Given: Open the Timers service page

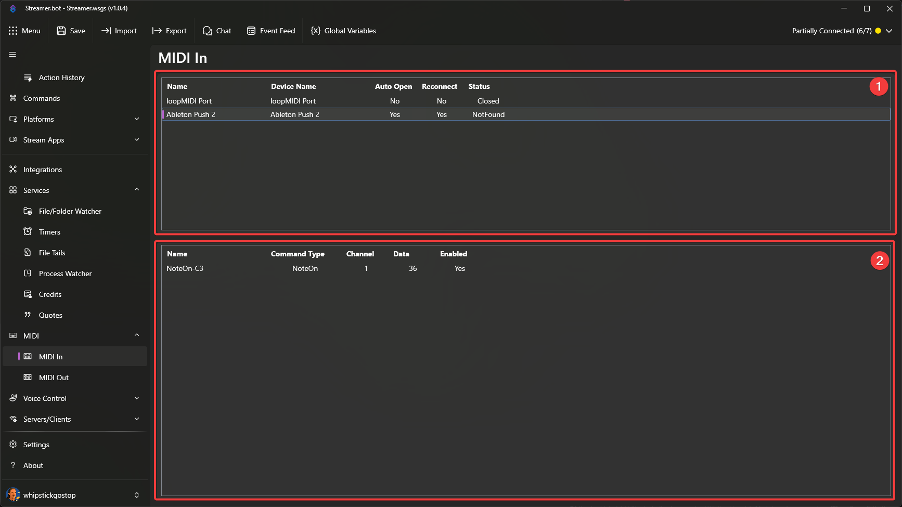Looking at the screenshot, I should [49, 232].
